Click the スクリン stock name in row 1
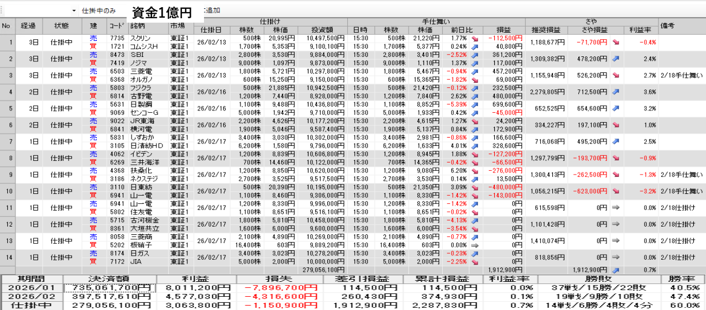 (x=138, y=38)
